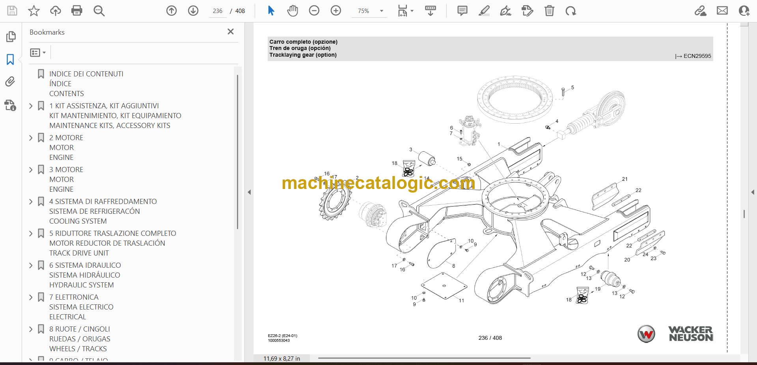
Task: Open the page thumbnails panel
Action: click(11, 37)
